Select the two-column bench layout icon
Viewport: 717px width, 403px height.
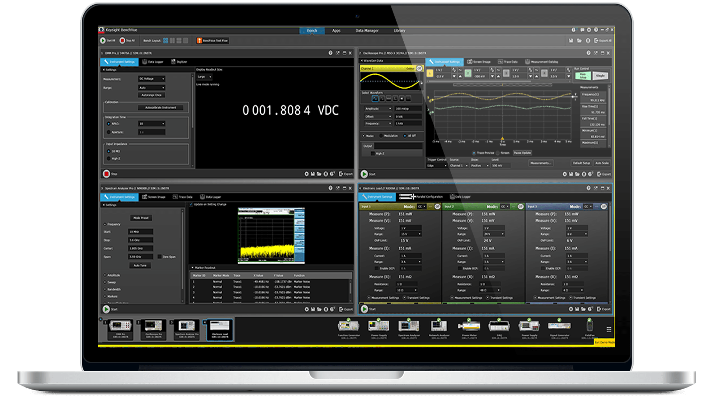172,40
